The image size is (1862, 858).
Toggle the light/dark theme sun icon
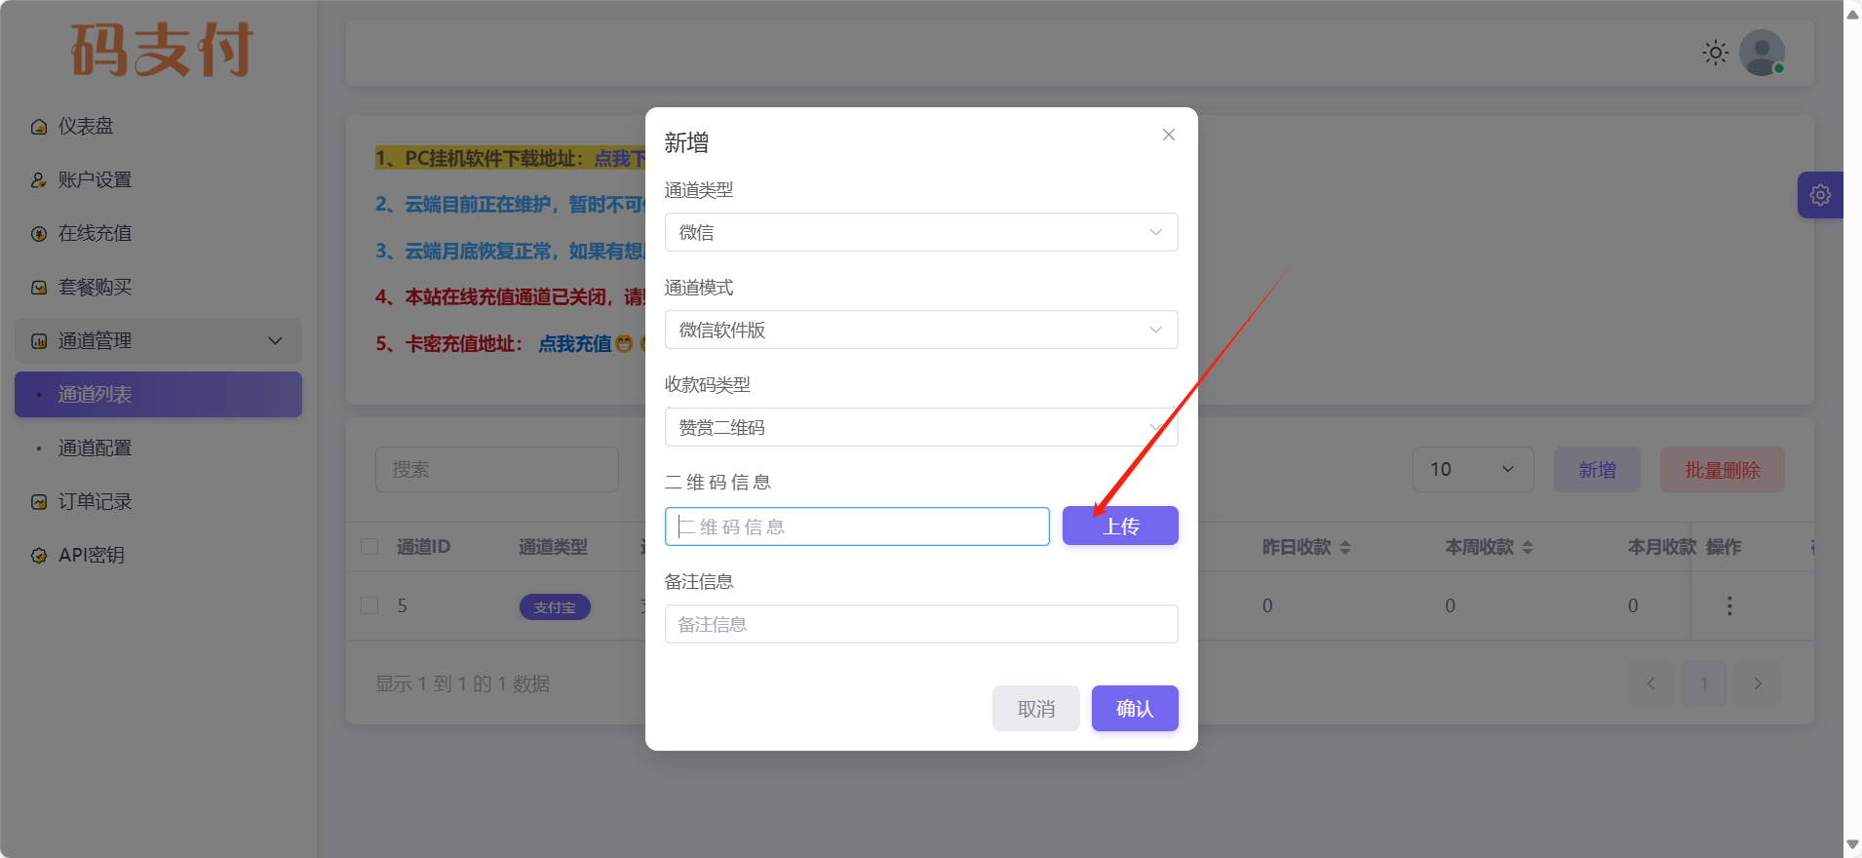click(x=1716, y=53)
